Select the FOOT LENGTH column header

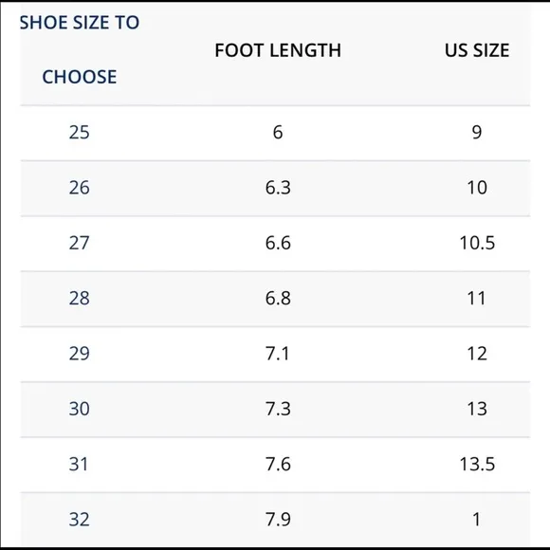(278, 50)
